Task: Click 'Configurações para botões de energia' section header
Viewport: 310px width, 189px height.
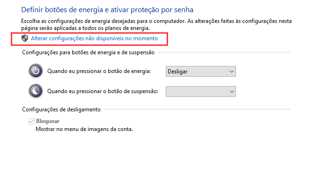Action: 88,53
